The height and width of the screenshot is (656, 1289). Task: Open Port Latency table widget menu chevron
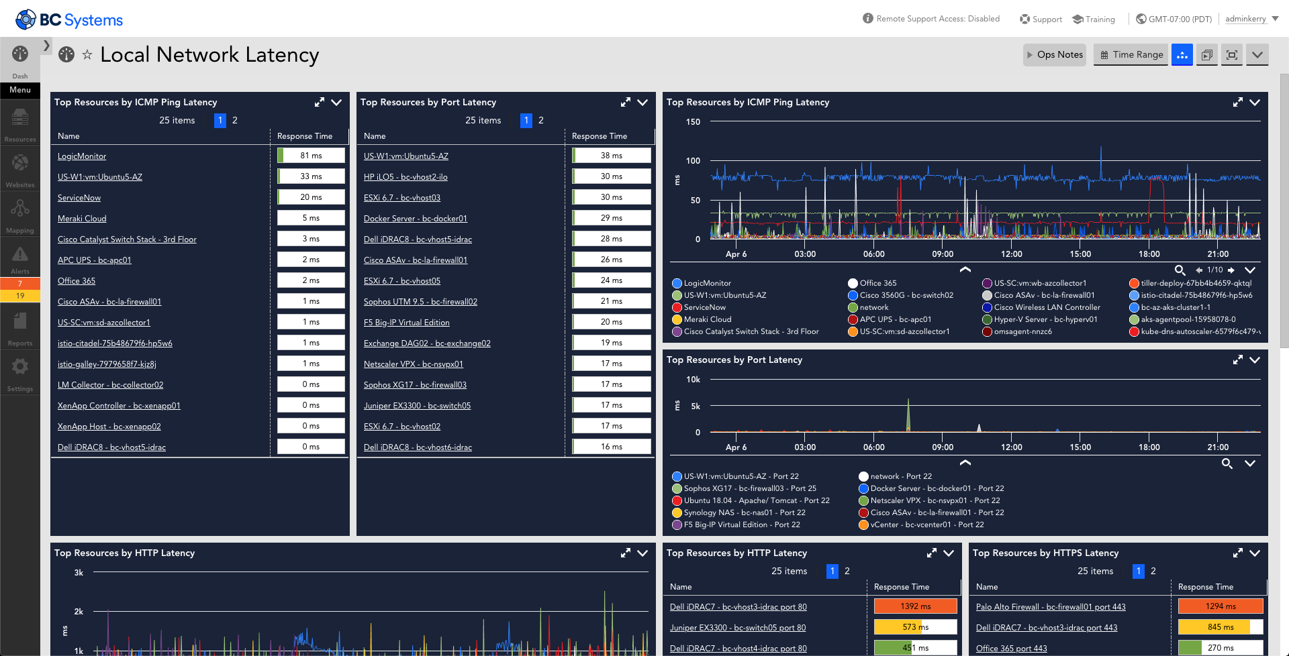[642, 102]
